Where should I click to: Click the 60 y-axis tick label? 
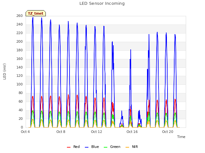click(20, 101)
